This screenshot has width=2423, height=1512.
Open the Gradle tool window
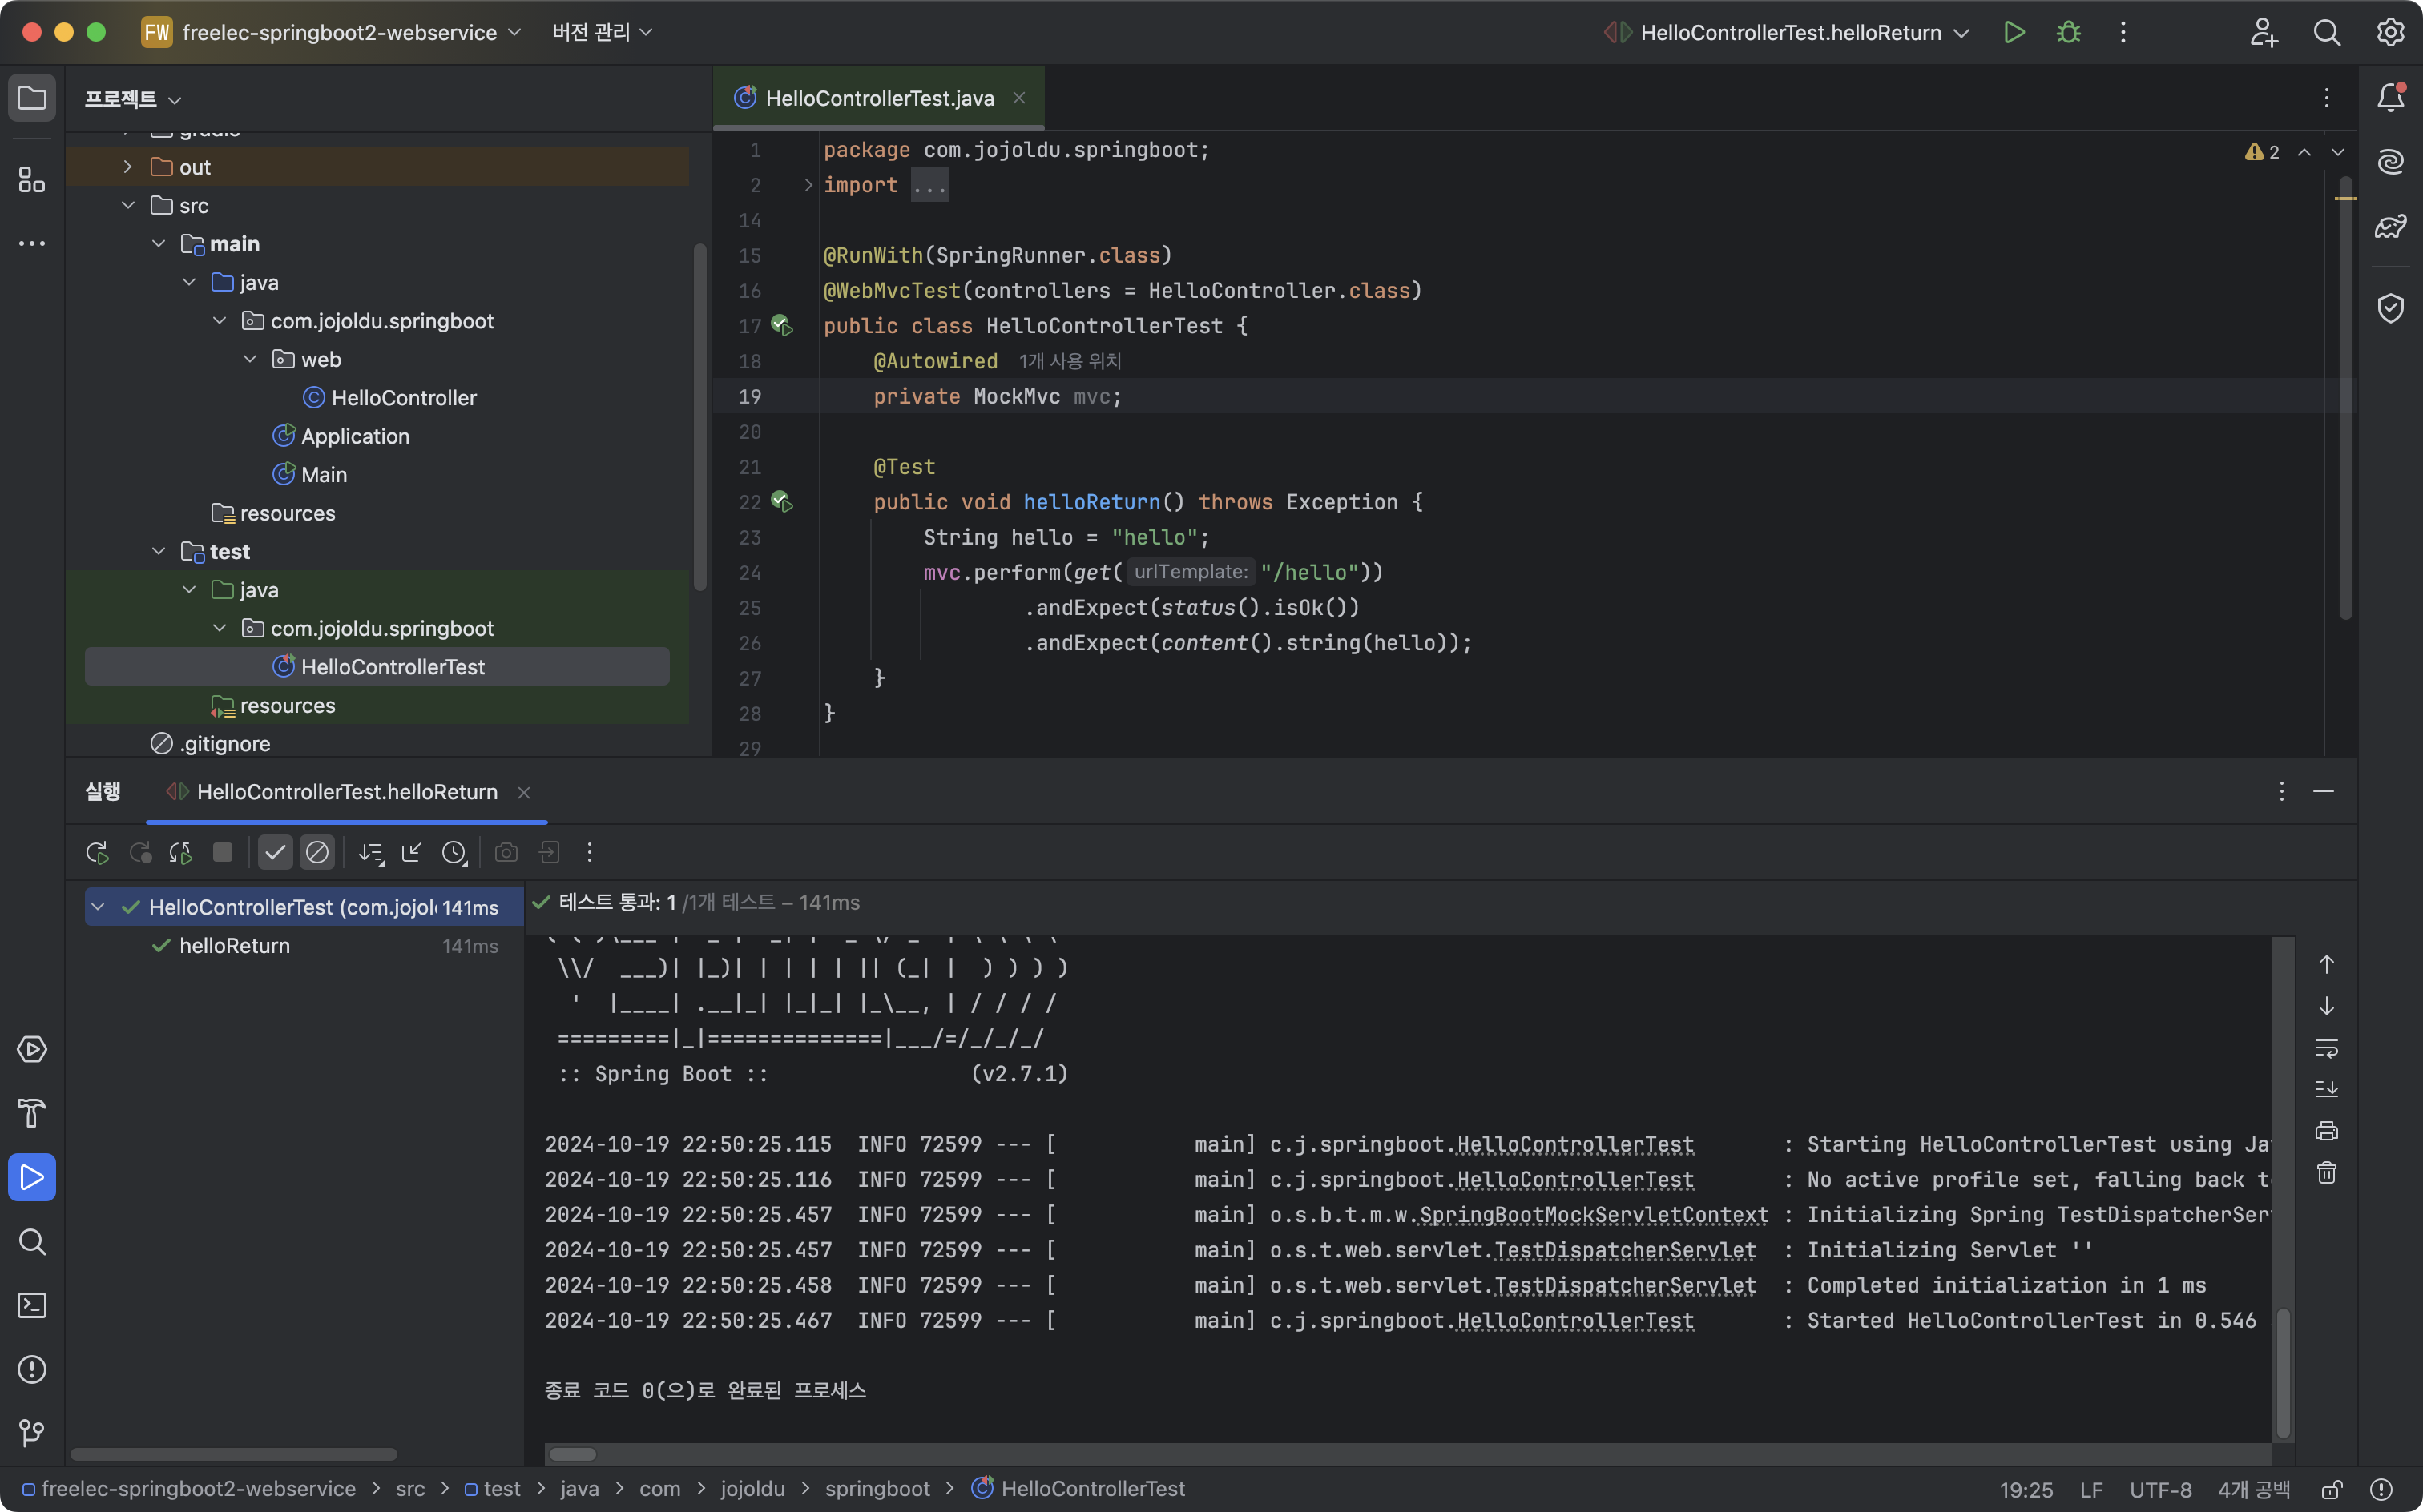tap(2390, 226)
